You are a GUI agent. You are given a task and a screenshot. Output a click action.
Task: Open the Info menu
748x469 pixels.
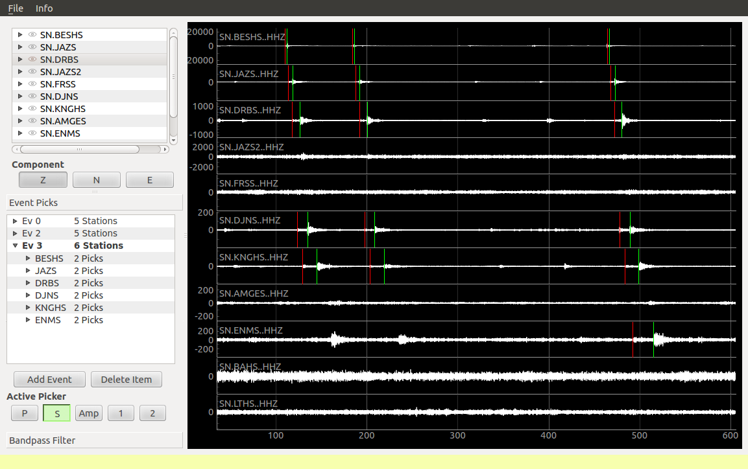(x=44, y=8)
